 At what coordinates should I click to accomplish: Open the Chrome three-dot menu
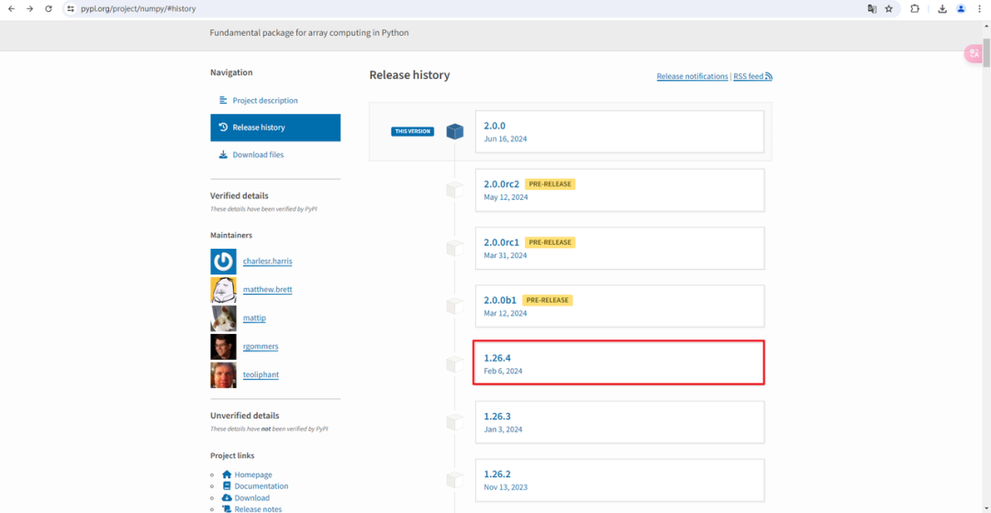coord(979,9)
